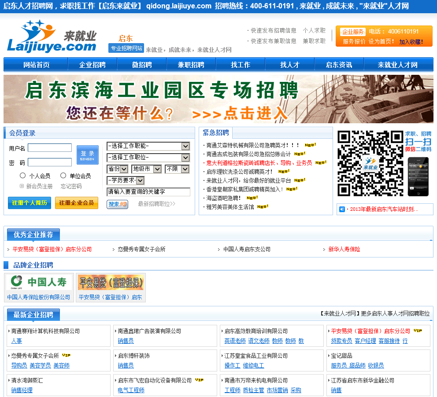Click the 注册企业会员 button
Screen dimensions: 437x397
click(77, 202)
